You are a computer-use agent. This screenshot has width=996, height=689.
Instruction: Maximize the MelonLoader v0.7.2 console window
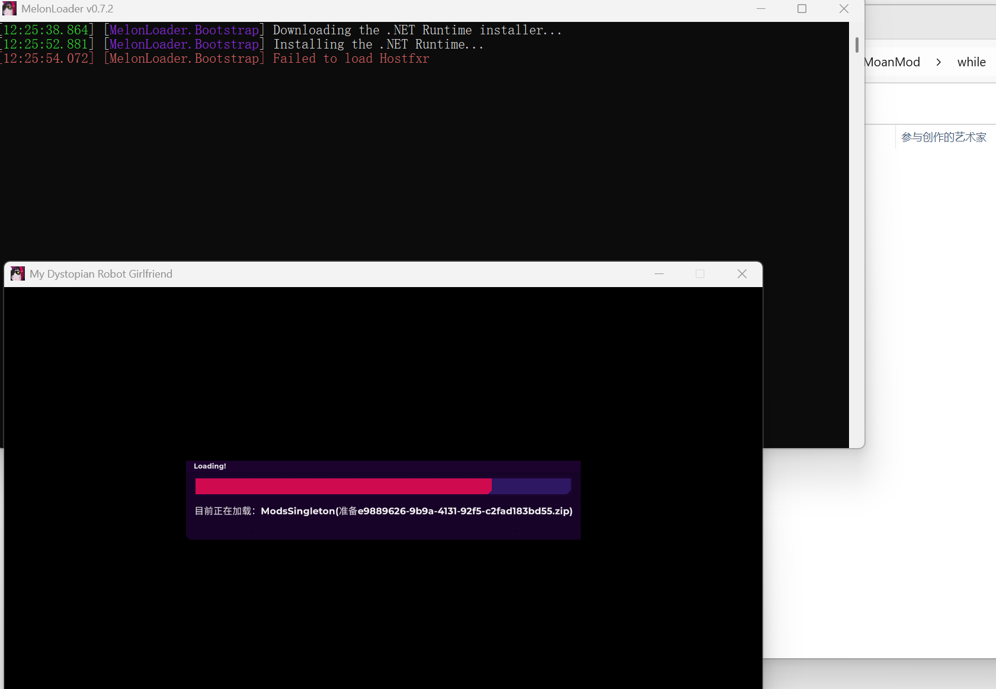pyautogui.click(x=802, y=9)
